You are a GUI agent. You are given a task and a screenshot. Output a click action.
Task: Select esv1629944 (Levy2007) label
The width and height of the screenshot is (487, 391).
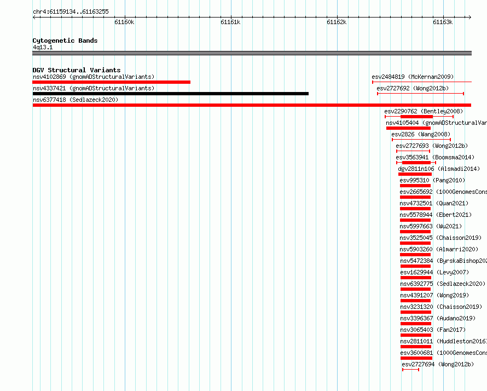click(434, 272)
